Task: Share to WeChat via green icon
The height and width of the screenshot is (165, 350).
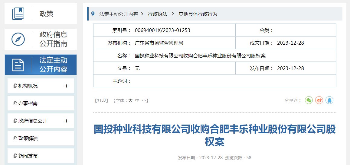Action: click(309, 100)
